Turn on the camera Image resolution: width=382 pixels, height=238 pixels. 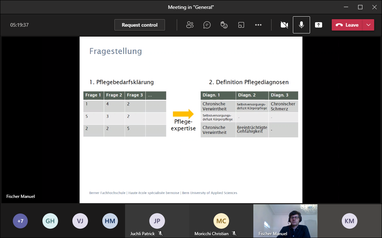tap(284, 25)
